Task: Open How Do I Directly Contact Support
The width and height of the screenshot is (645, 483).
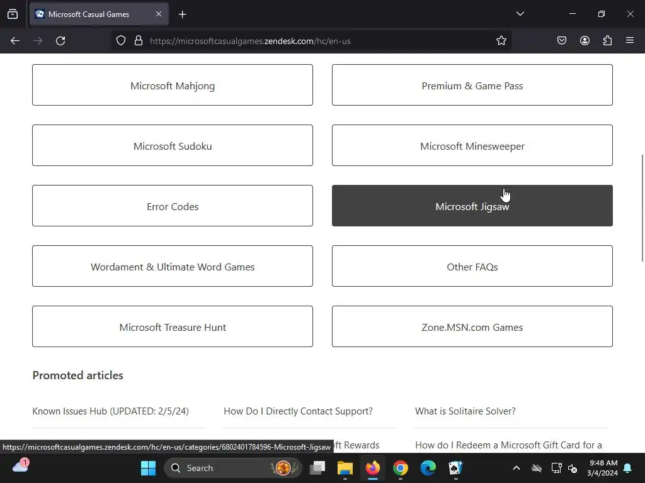Action: [x=298, y=411]
